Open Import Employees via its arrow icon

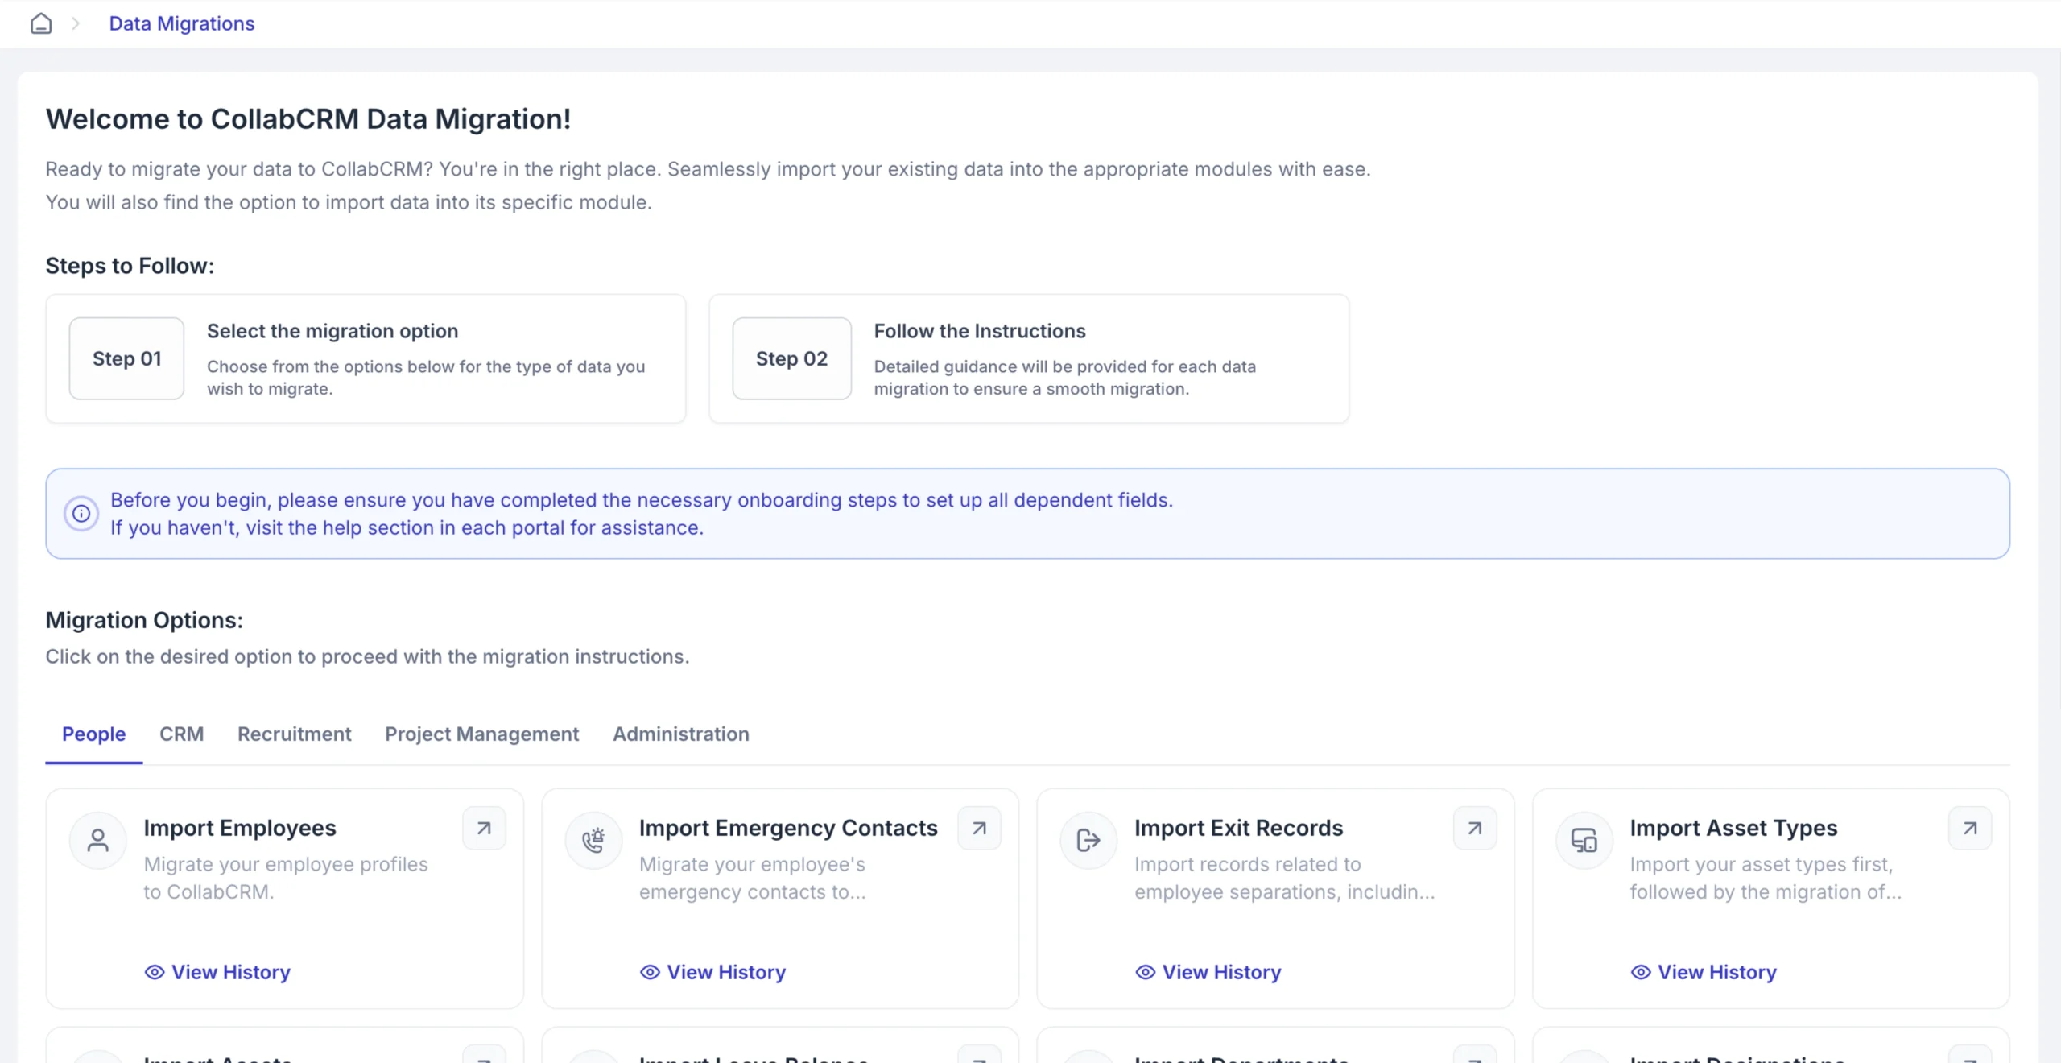[484, 828]
